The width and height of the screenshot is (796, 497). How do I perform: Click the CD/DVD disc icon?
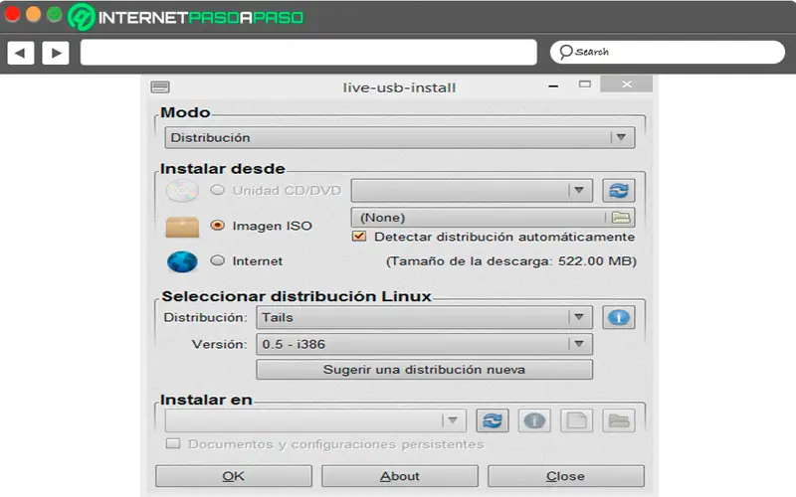[182, 191]
